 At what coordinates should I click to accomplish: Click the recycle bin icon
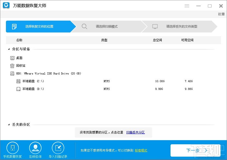pos(12,66)
